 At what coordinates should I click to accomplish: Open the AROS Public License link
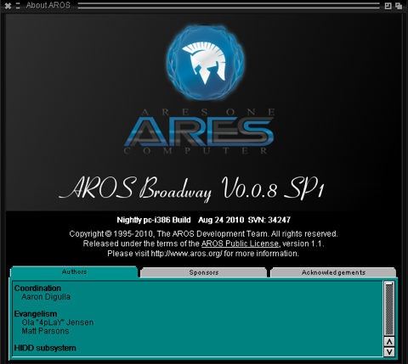240,244
